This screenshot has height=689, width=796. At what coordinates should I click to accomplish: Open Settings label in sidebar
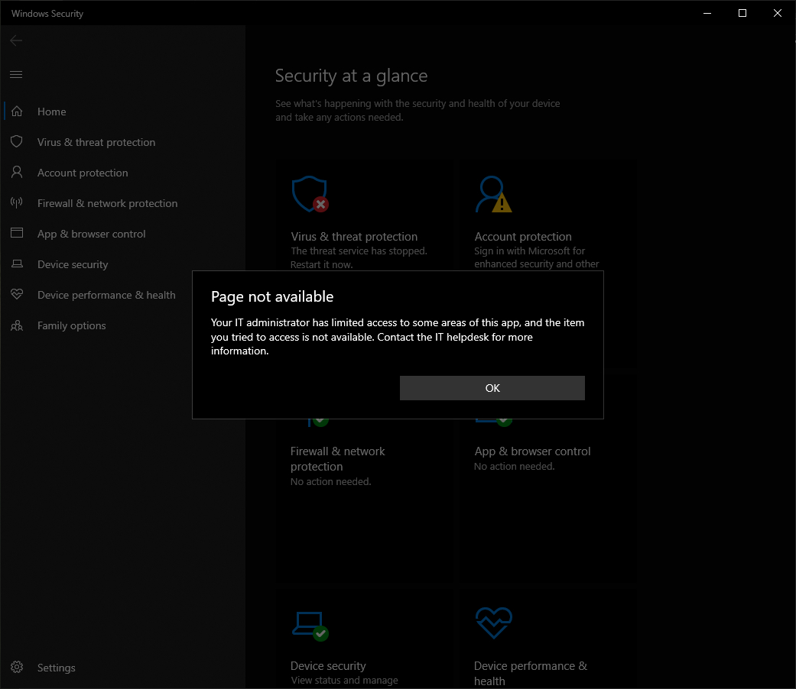(x=57, y=668)
